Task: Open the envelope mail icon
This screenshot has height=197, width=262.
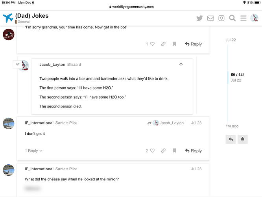Action: (210, 18)
